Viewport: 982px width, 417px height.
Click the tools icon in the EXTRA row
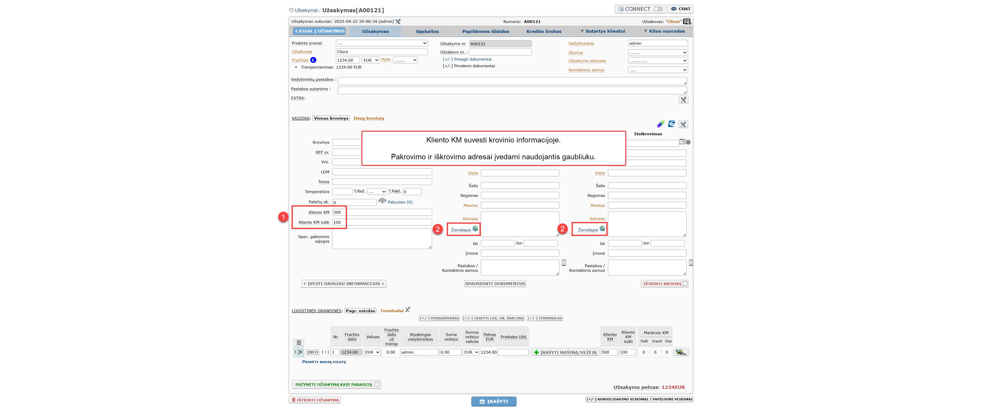[x=684, y=100]
